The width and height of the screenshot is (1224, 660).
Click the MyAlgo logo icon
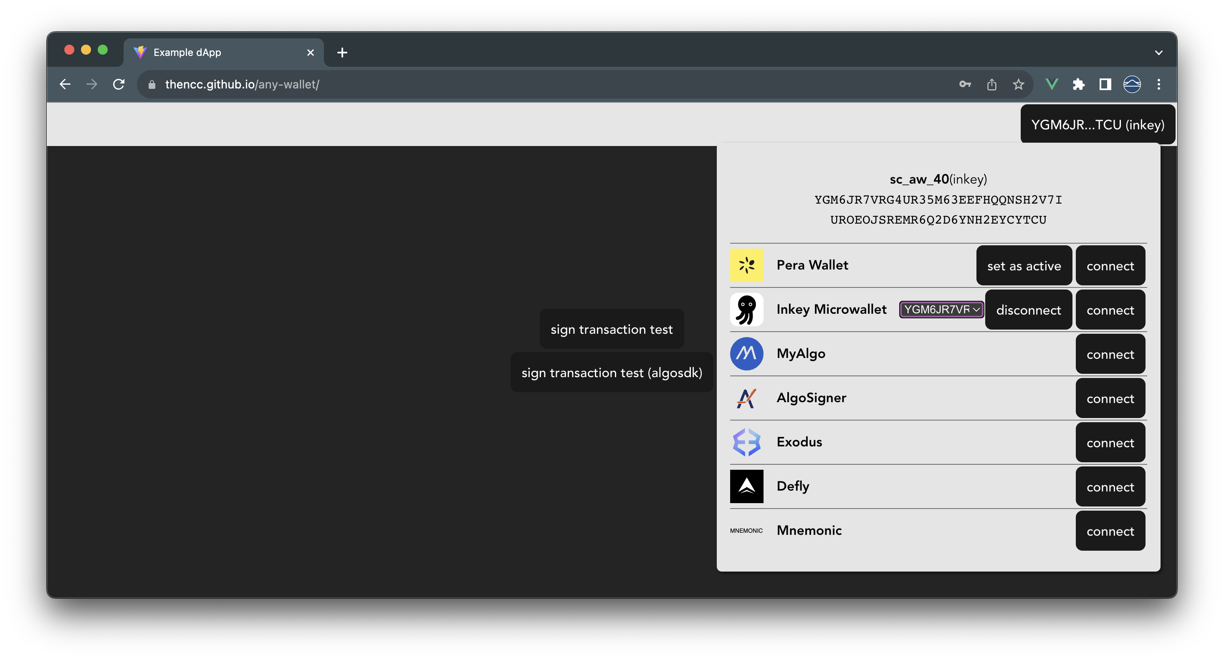point(746,354)
